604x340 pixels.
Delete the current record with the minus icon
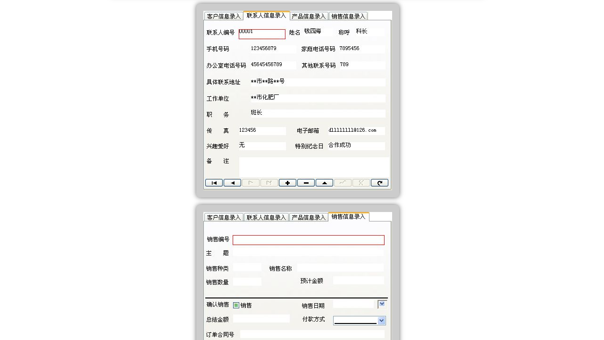(306, 182)
